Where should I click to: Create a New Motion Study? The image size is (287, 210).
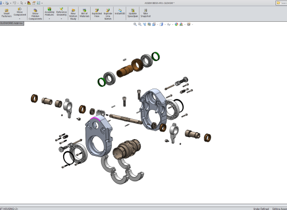coord(73,14)
